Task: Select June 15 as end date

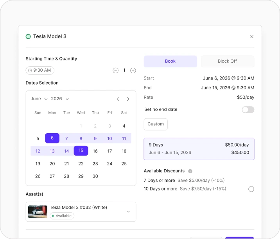Action: pyautogui.click(x=81, y=150)
